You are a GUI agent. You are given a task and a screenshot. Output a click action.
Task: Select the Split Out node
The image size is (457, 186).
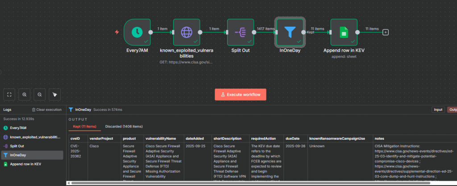pos(241,32)
